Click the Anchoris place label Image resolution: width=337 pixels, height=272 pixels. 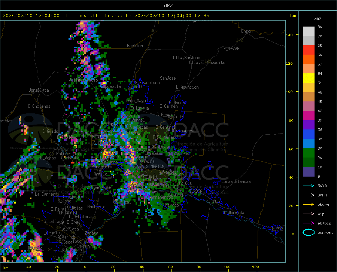[96, 207]
